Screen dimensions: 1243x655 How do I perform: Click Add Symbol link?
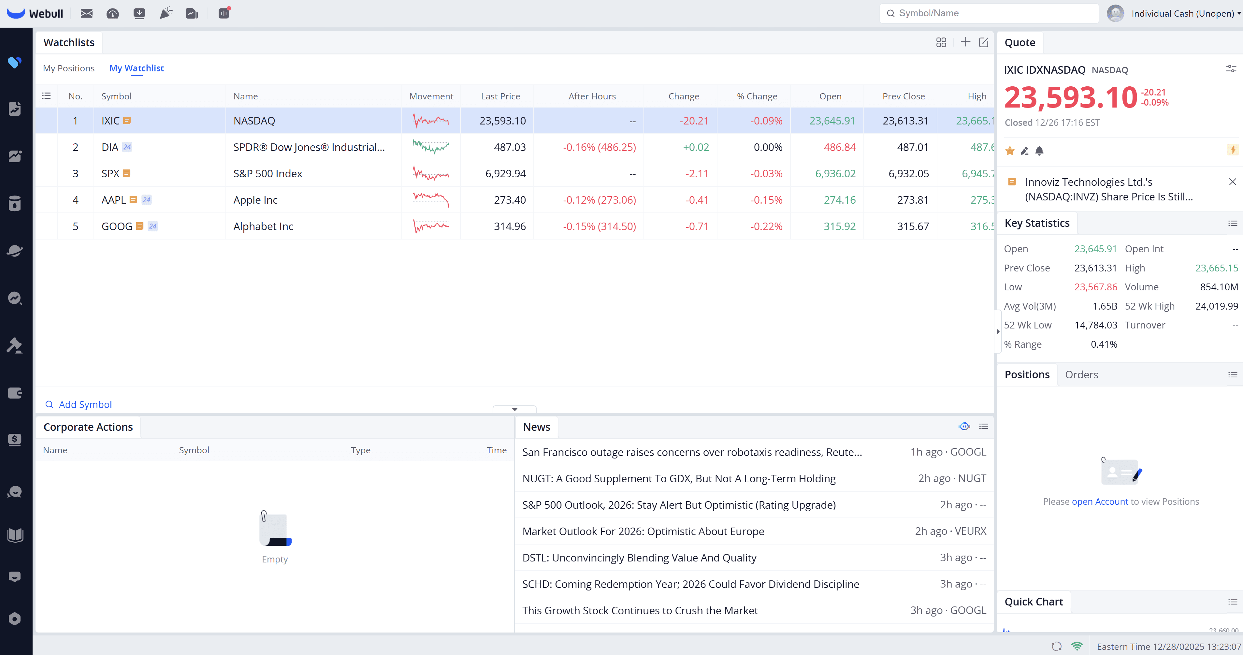(x=85, y=404)
